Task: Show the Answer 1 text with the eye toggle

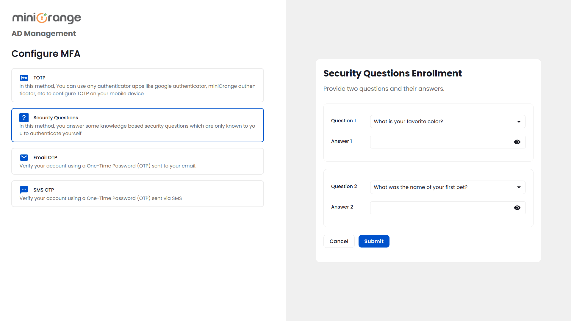Action: [x=517, y=142]
